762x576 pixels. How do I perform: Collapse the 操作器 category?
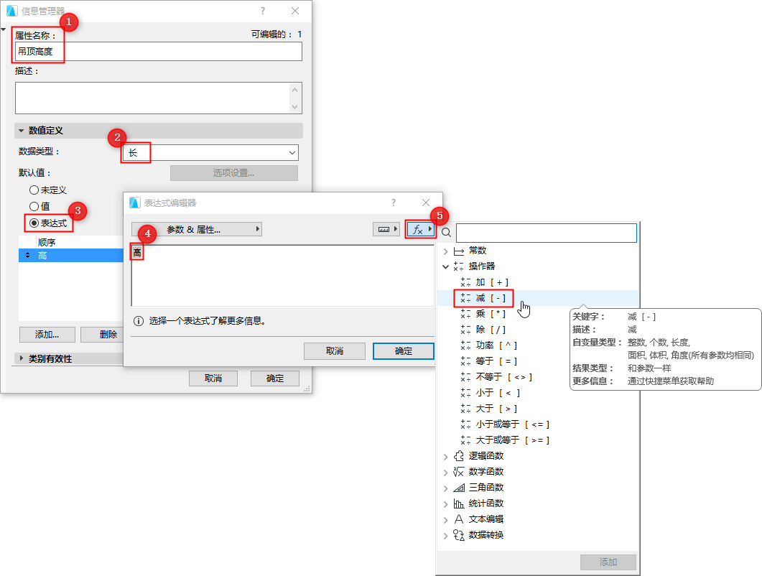(447, 264)
